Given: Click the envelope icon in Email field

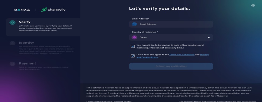Looking at the screenshot, I should click(134, 24).
